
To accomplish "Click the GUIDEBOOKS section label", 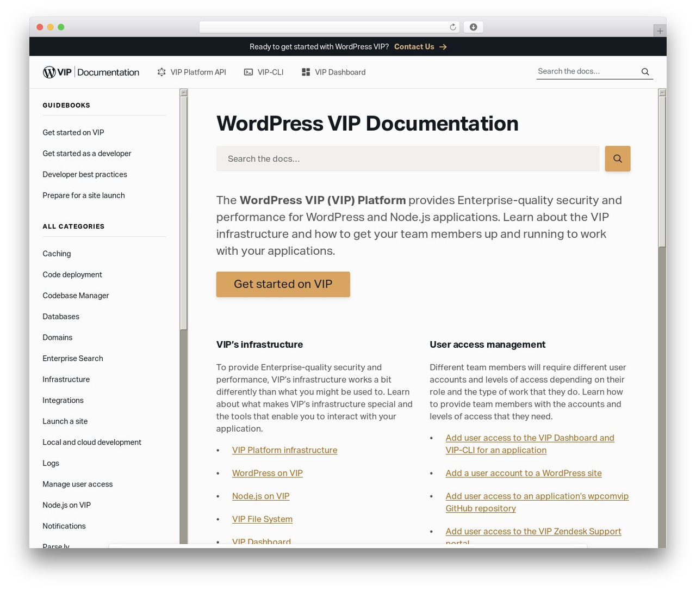I will tap(66, 105).
